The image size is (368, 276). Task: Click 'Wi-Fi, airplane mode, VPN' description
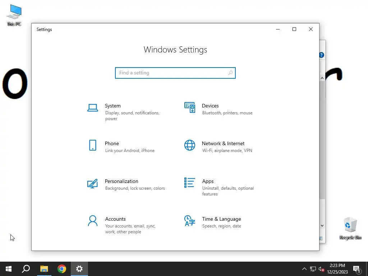227,151
